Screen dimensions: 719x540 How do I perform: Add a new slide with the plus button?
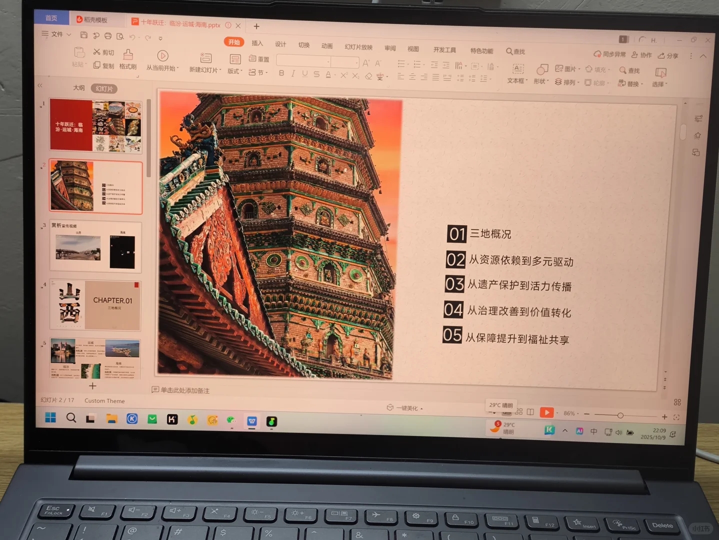92,386
